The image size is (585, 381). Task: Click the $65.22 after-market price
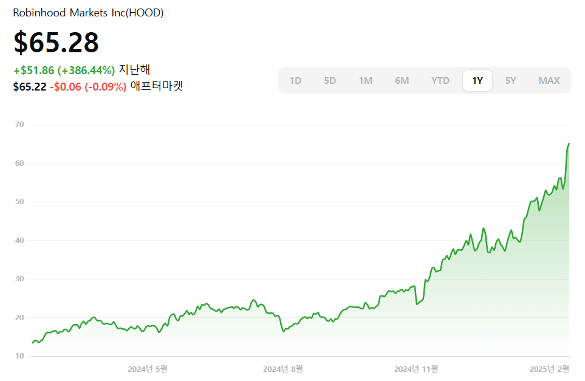(30, 87)
